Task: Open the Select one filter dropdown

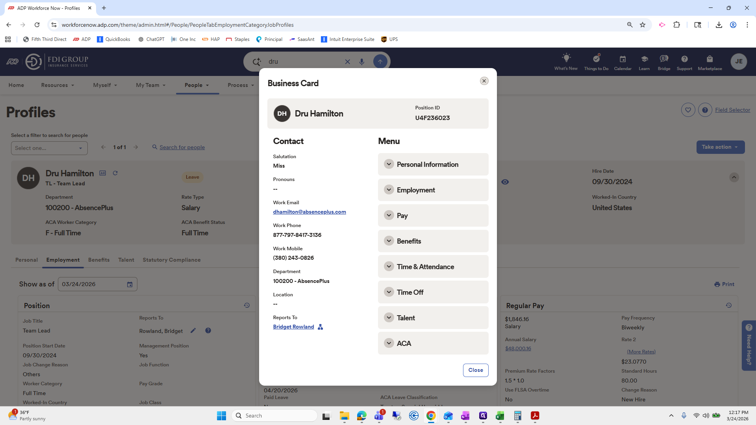Action: click(x=49, y=148)
